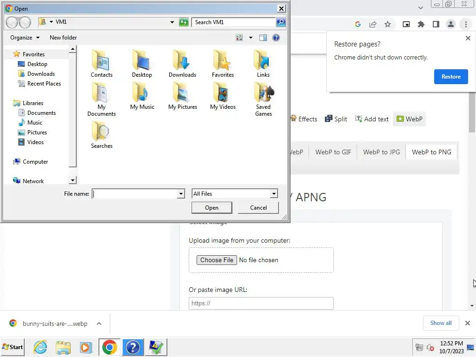Open Chrome's extensions puzzle icon
The width and height of the screenshot is (476, 357).
click(421, 24)
